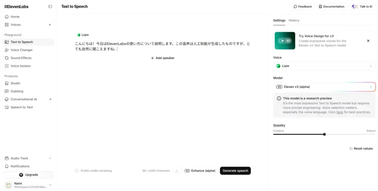Viewport: 378px width, 191px height.
Task: Click the 'Robust' stability label
Action: (371, 131)
